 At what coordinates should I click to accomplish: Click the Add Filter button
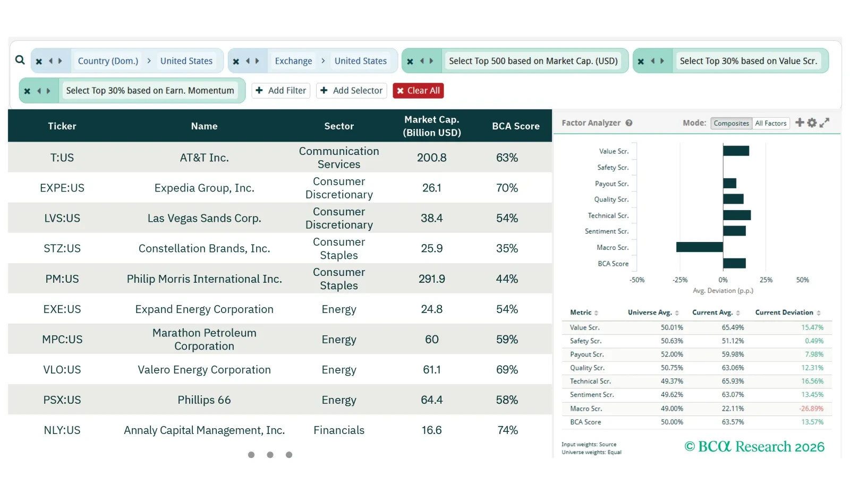click(x=280, y=91)
